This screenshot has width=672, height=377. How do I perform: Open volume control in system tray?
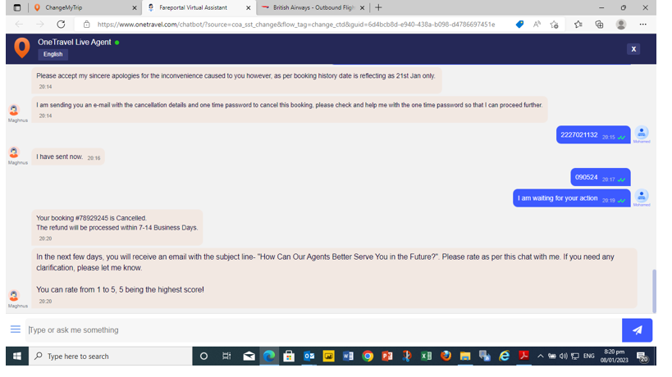click(564, 356)
